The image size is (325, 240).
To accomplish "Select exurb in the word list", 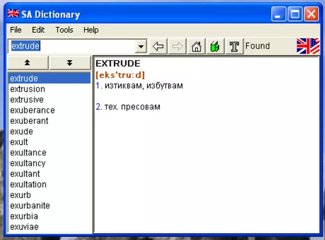I will [x=49, y=195].
